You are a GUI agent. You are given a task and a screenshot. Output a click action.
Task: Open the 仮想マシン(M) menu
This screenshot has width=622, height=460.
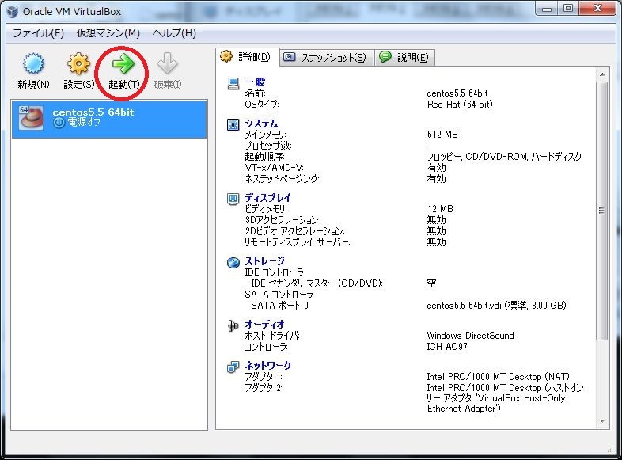(108, 33)
